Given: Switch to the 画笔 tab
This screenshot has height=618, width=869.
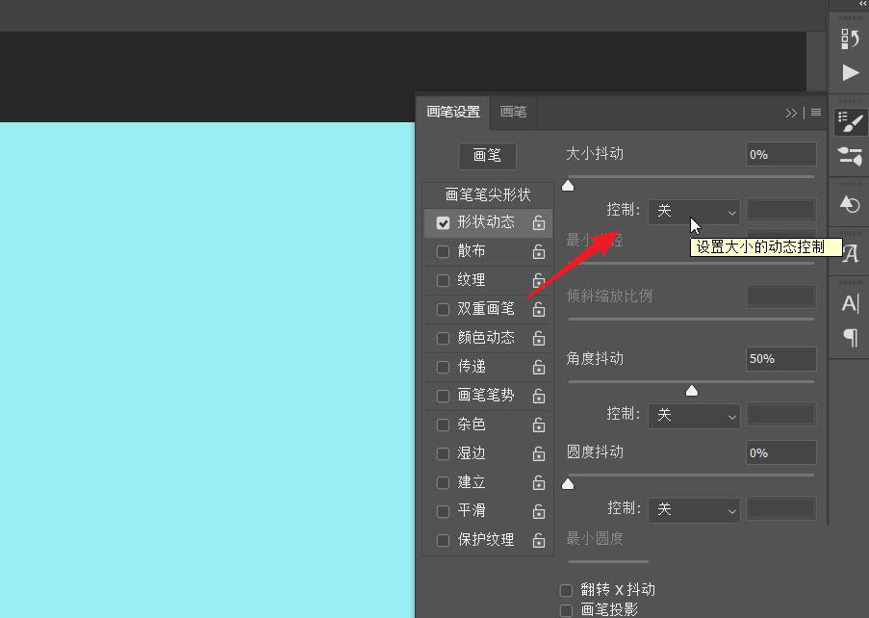Looking at the screenshot, I should (513, 112).
